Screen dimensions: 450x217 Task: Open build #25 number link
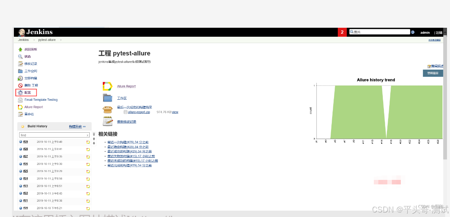click(26, 171)
